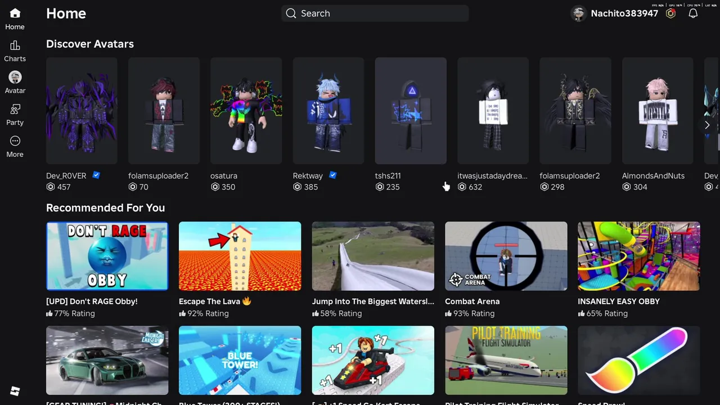Click thumbs-up icon by 58% Rating
Screen dimensions: 720x405
[x=316, y=313]
